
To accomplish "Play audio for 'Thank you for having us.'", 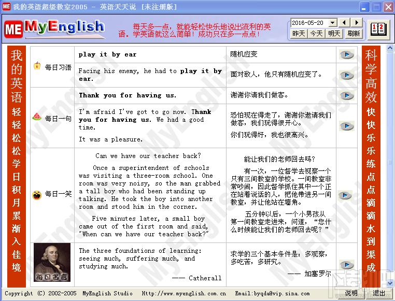I will pyautogui.click(x=347, y=96).
